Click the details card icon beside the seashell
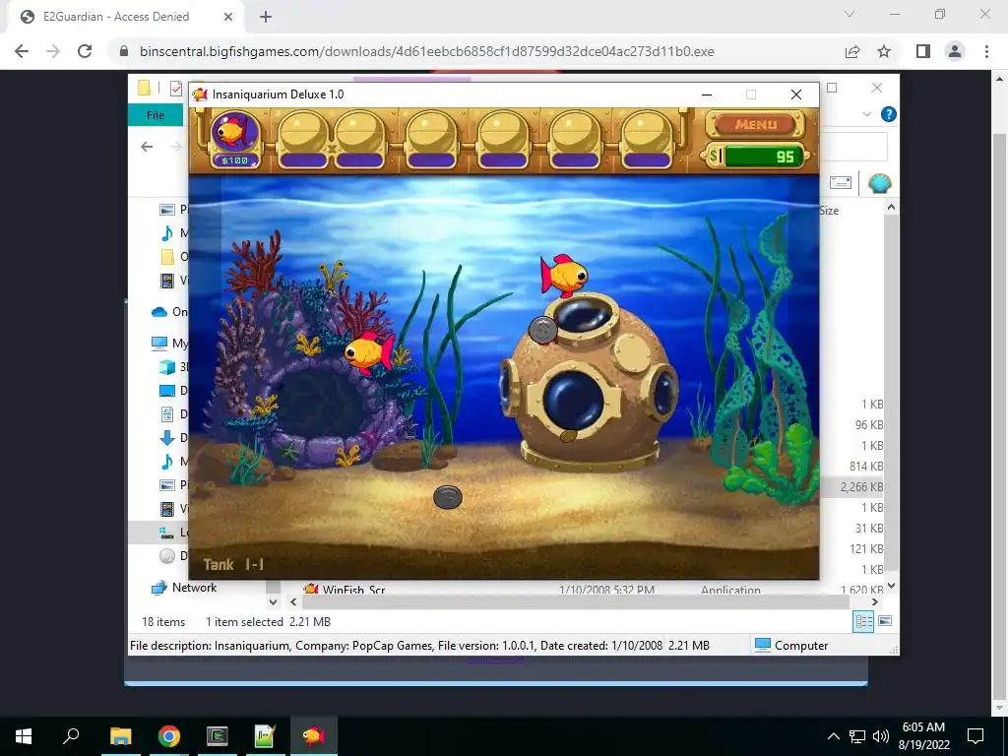 coord(841,183)
